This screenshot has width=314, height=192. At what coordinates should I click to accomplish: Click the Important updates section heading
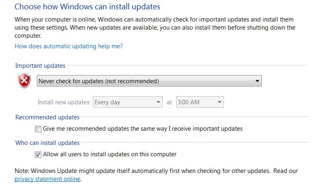(x=40, y=65)
